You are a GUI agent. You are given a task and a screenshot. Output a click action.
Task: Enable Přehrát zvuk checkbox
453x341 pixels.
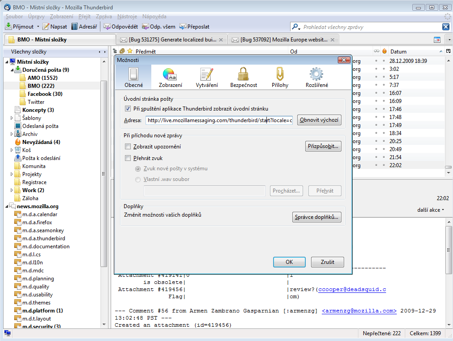point(128,158)
